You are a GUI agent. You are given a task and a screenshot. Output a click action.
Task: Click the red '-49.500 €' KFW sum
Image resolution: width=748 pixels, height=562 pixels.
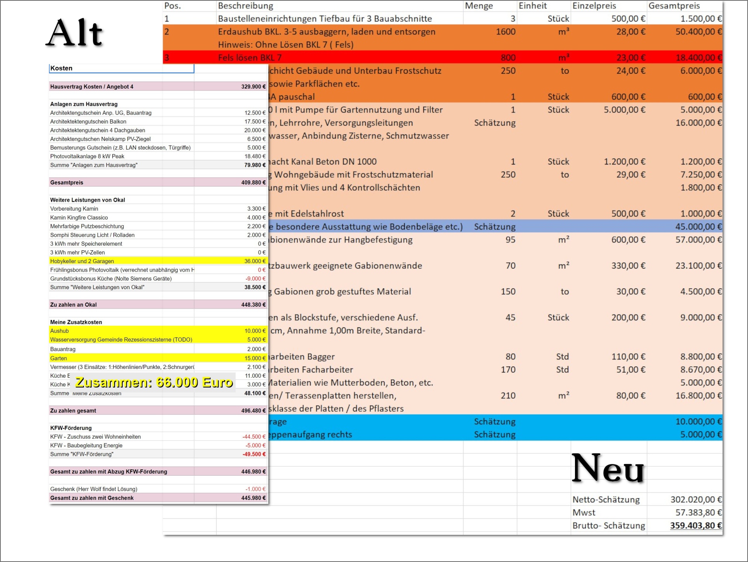[x=254, y=454]
